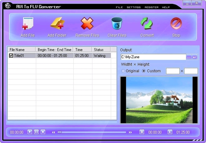Stop playback with the square button
Image resolution: width=206 pixels, height=143 pixels.
click(43, 132)
